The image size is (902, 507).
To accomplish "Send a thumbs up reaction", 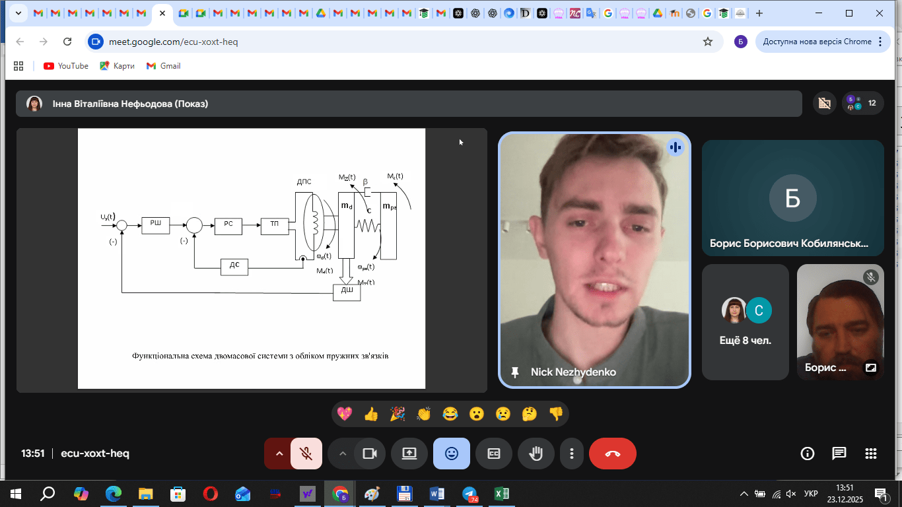I will tap(370, 414).
